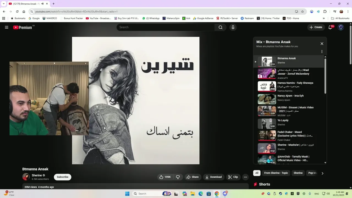Go back in browser
The height and width of the screenshot is (198, 352).
[x=4, y=12]
